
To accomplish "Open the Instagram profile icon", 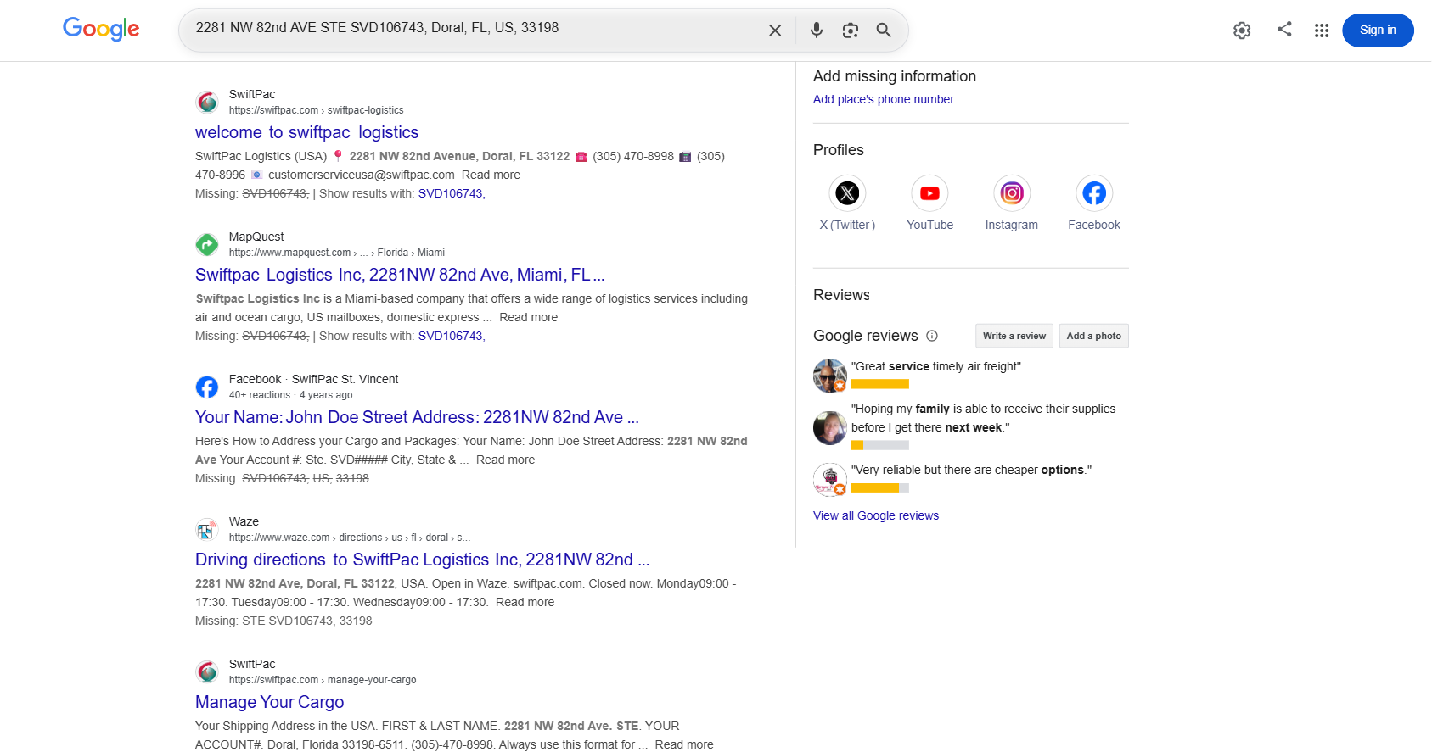I will coord(1012,193).
